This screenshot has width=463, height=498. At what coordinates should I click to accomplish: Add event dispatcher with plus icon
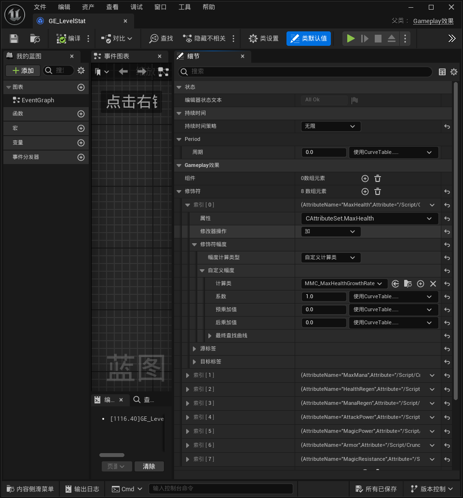81,157
